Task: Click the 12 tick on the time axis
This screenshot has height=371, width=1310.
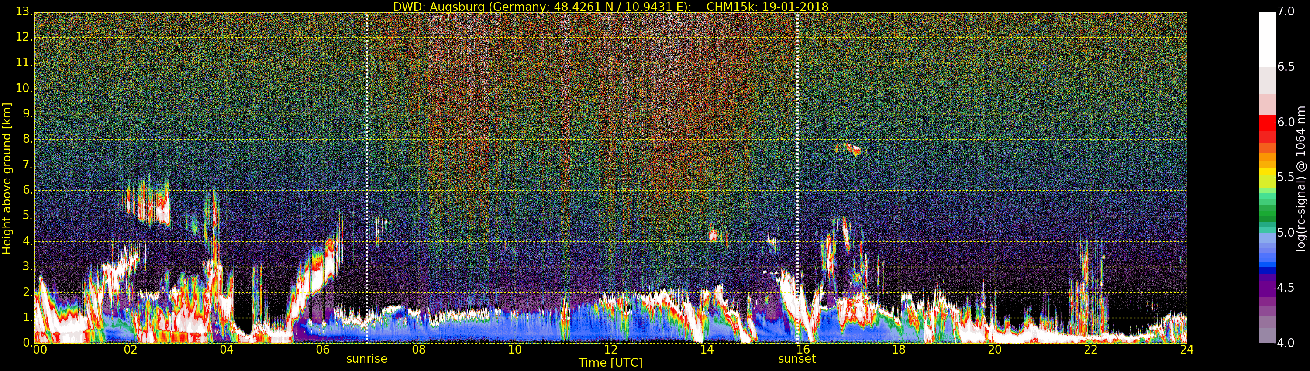Action: click(x=611, y=350)
